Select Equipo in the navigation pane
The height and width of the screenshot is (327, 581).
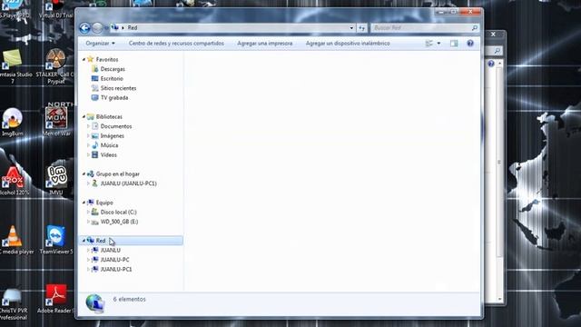tap(104, 203)
